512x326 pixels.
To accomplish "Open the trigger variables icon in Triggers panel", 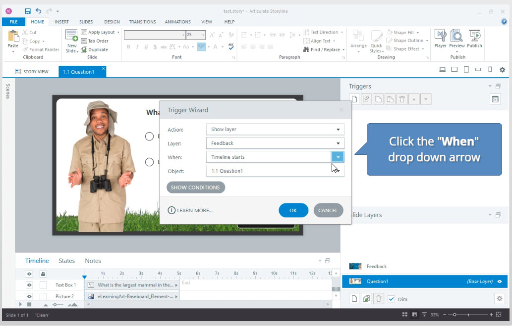I will (496, 99).
